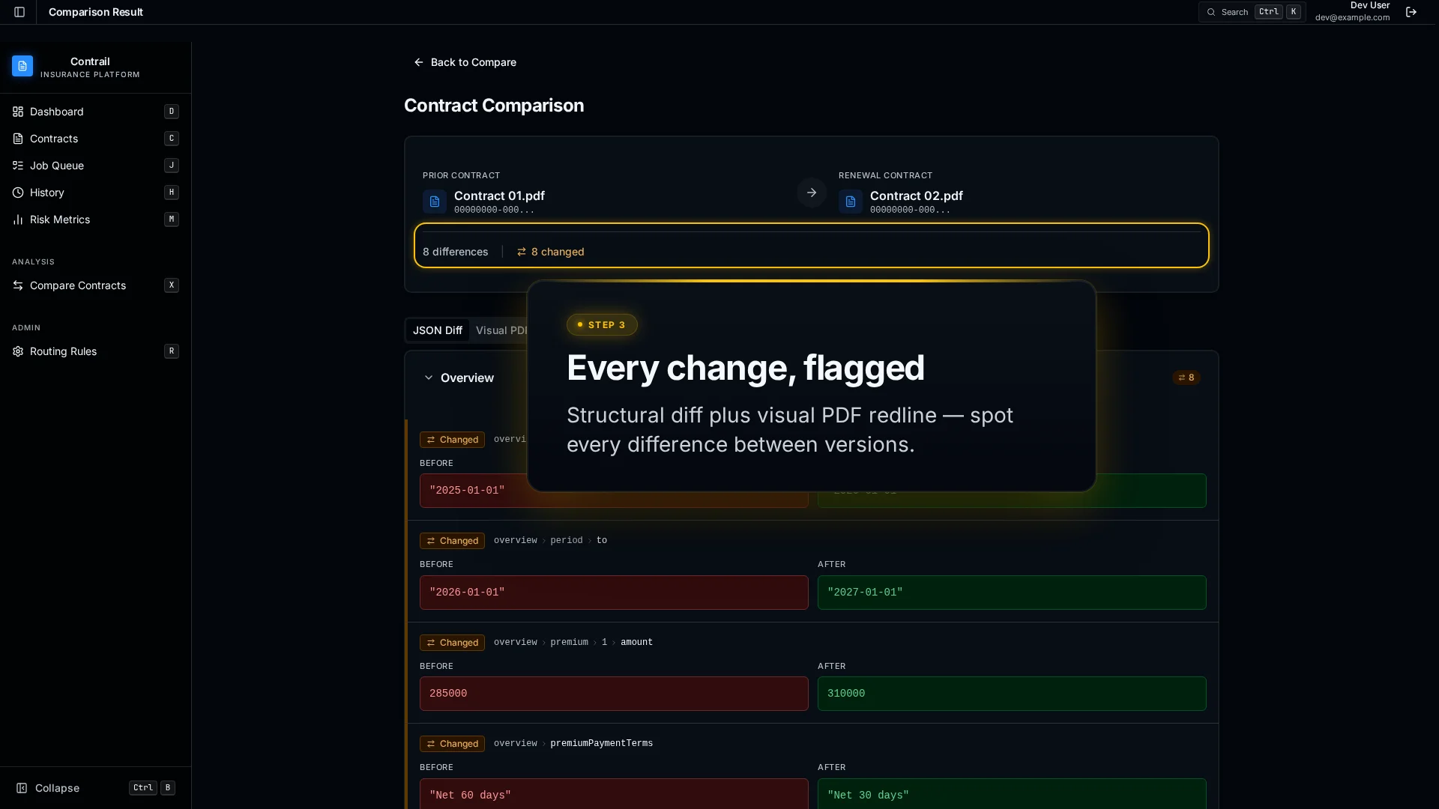This screenshot has width=1439, height=809.
Task: Open the Dashboard from the sidebar
Action: coord(17,112)
